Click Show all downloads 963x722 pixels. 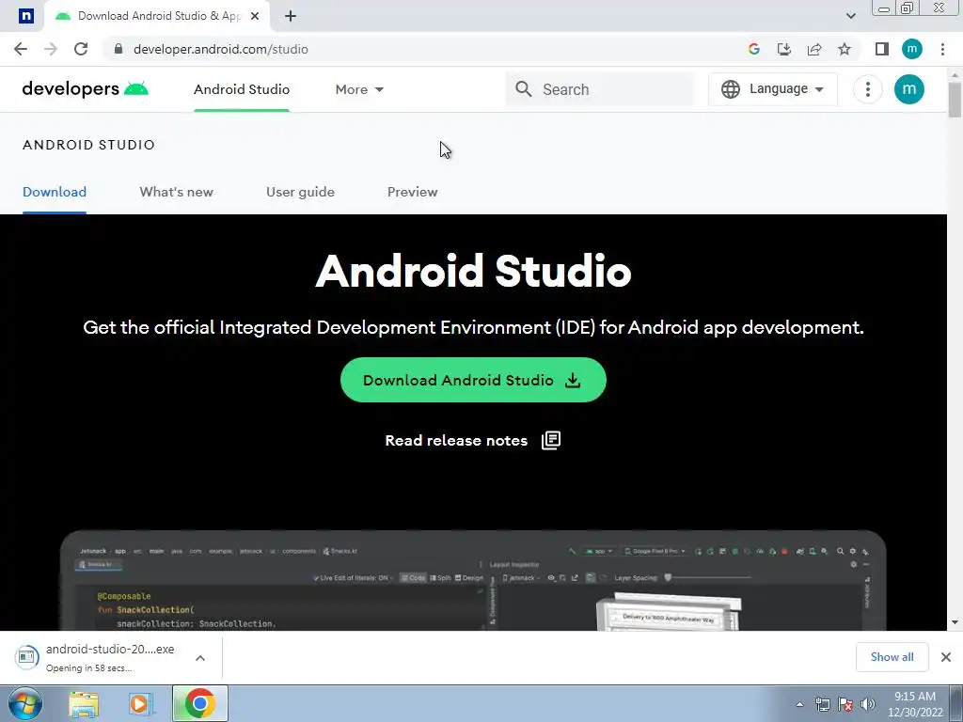(x=892, y=657)
